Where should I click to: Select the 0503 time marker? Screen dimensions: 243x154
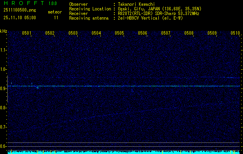[73, 33]
